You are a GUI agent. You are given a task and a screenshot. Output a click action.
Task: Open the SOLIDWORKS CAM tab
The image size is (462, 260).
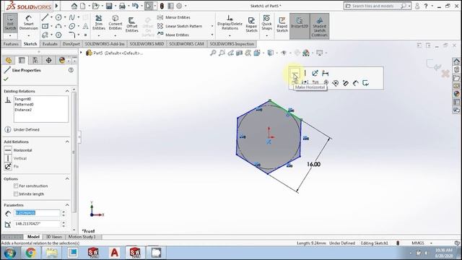point(186,44)
